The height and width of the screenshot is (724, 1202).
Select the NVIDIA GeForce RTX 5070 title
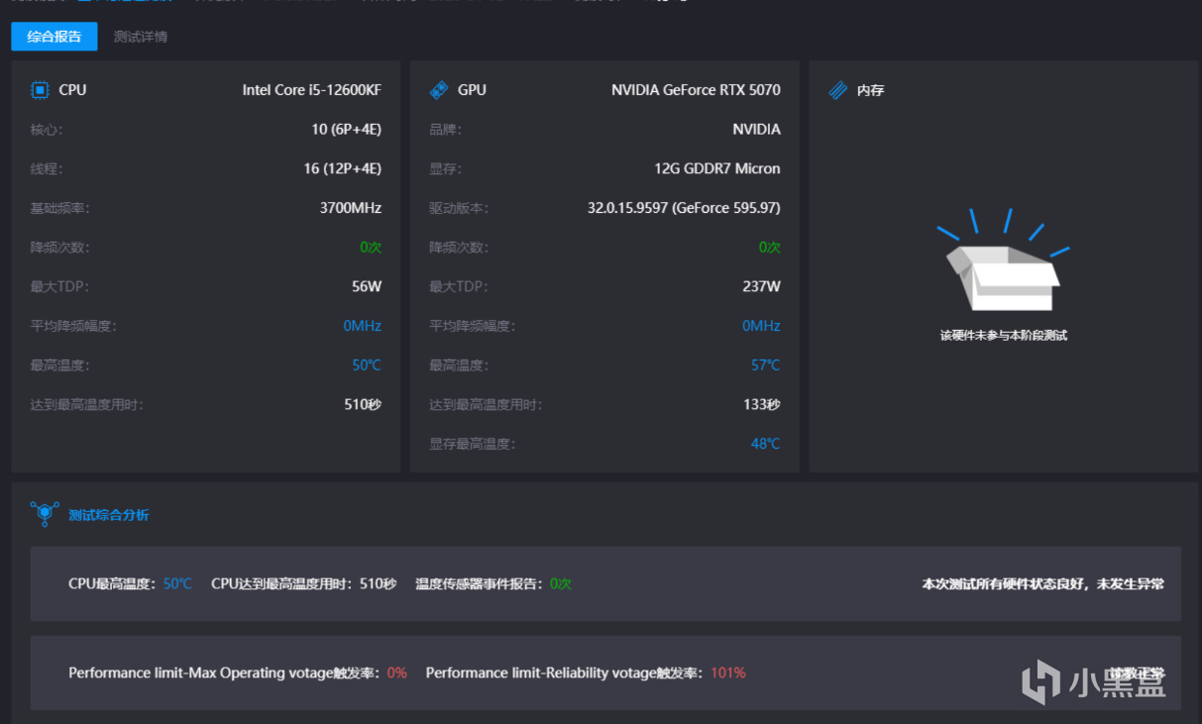tap(696, 90)
